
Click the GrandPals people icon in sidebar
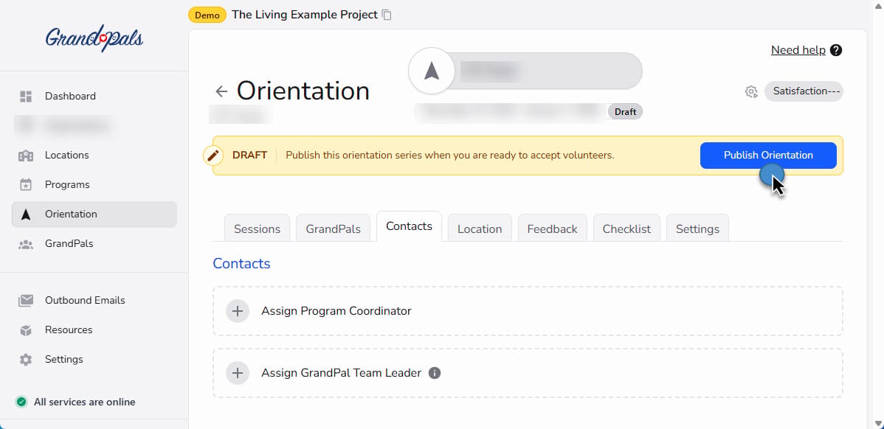[26, 244]
